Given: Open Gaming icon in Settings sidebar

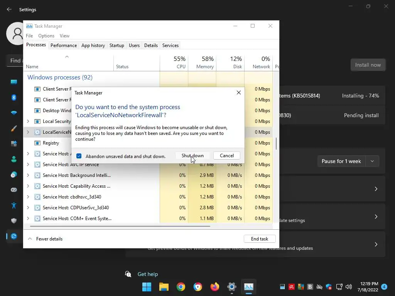Looking at the screenshot, I should point(14,190).
